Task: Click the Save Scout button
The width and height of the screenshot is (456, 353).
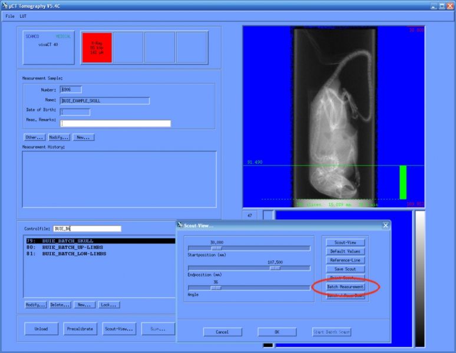Action: click(345, 269)
